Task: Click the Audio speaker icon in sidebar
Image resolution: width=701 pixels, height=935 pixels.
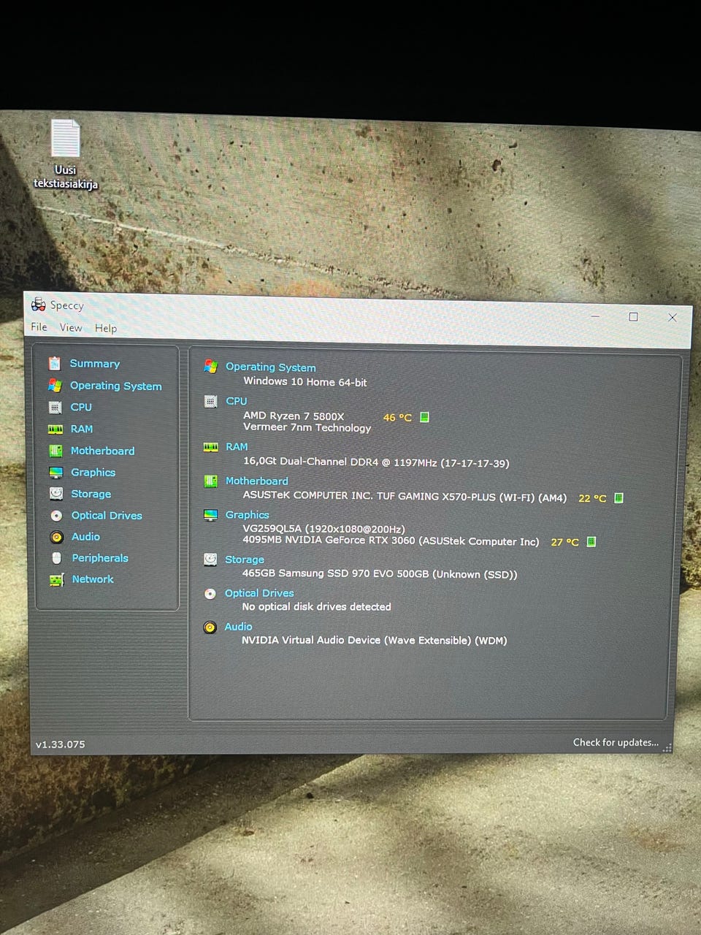Action: pyautogui.click(x=57, y=537)
